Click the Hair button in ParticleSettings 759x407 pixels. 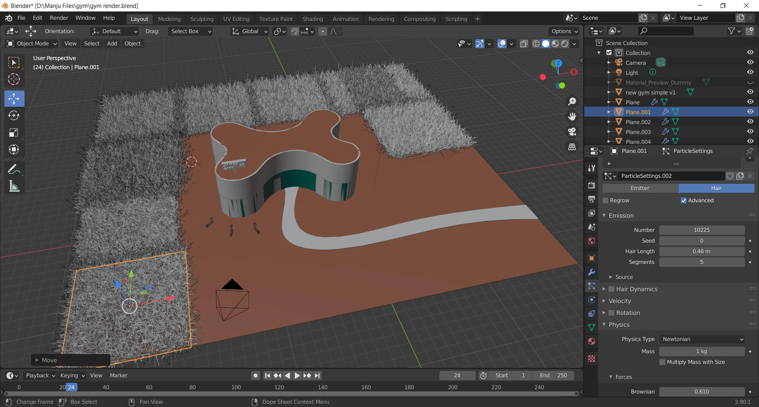coord(716,188)
